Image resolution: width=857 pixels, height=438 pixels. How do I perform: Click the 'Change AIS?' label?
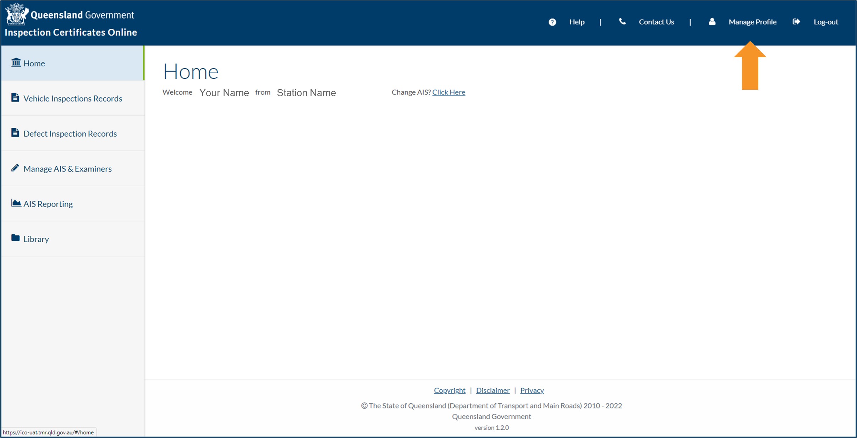[411, 92]
